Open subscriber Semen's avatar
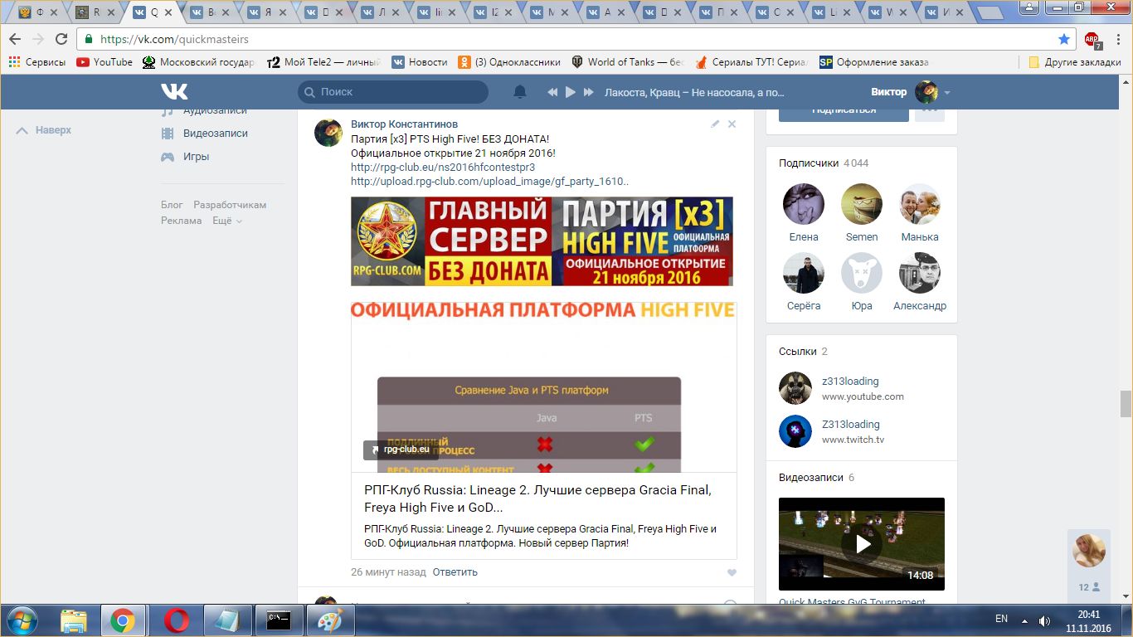Image resolution: width=1133 pixels, height=637 pixels. pyautogui.click(x=862, y=204)
